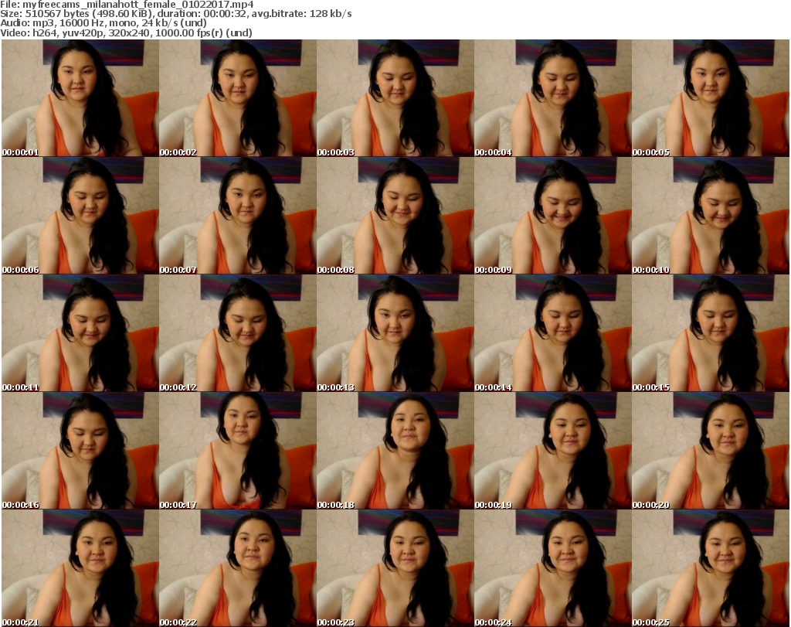Open the thumbnail stamped 00:00:14
This screenshot has height=627, width=791.
(553, 333)
